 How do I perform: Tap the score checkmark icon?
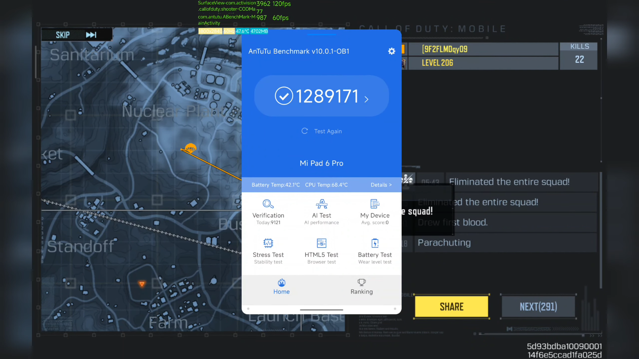click(x=284, y=96)
